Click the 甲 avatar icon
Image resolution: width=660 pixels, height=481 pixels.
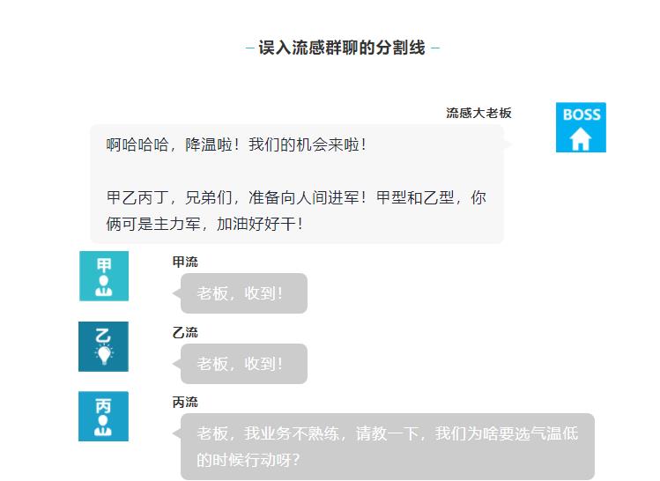click(104, 276)
